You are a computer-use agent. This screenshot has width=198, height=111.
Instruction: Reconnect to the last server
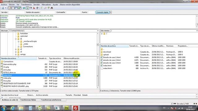click(37, 8)
